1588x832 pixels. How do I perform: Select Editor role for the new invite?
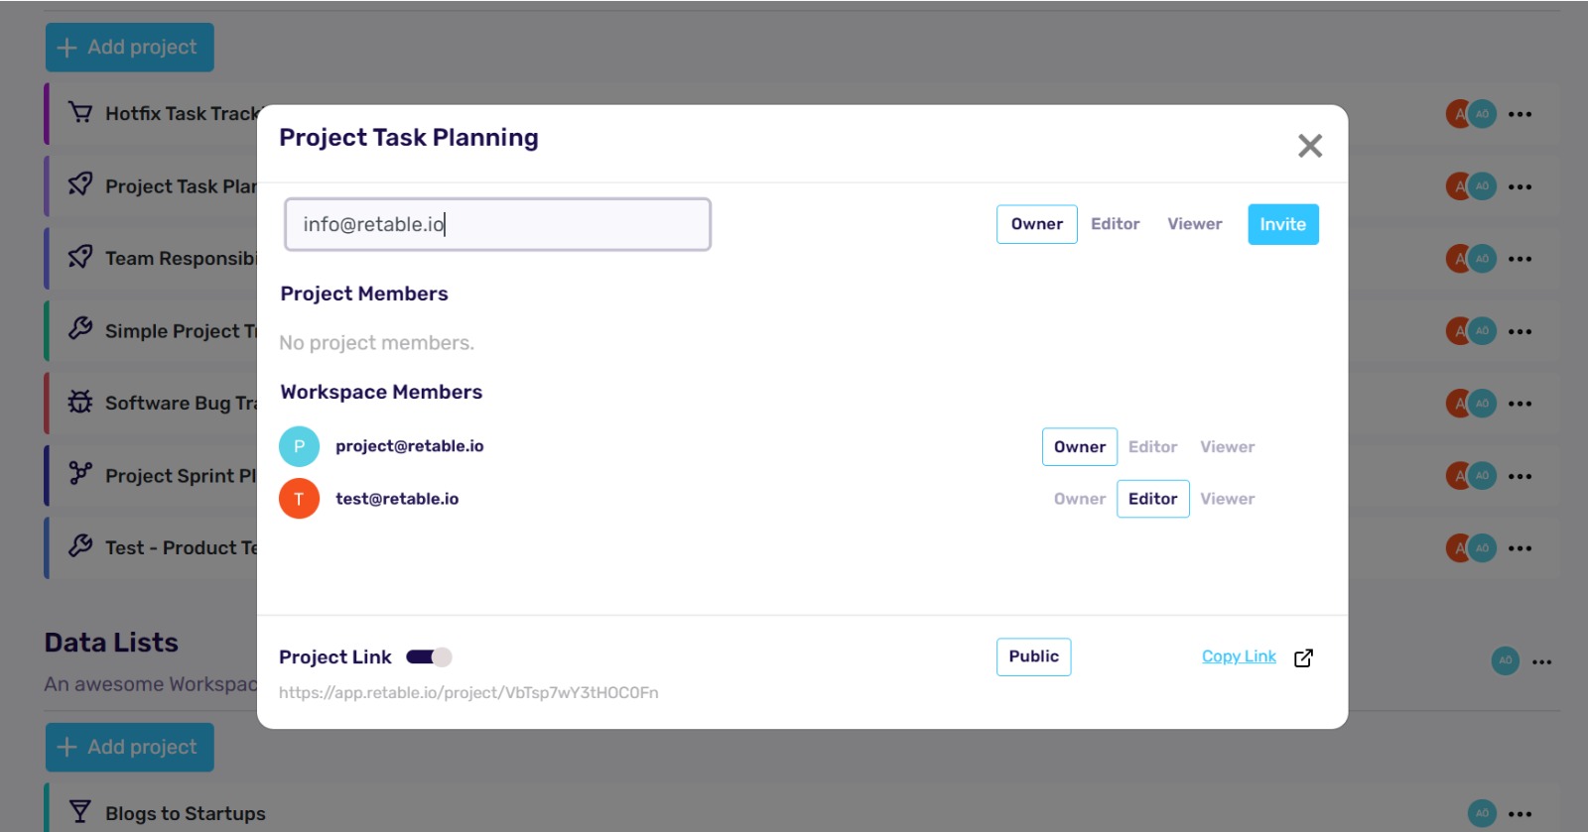tap(1115, 224)
